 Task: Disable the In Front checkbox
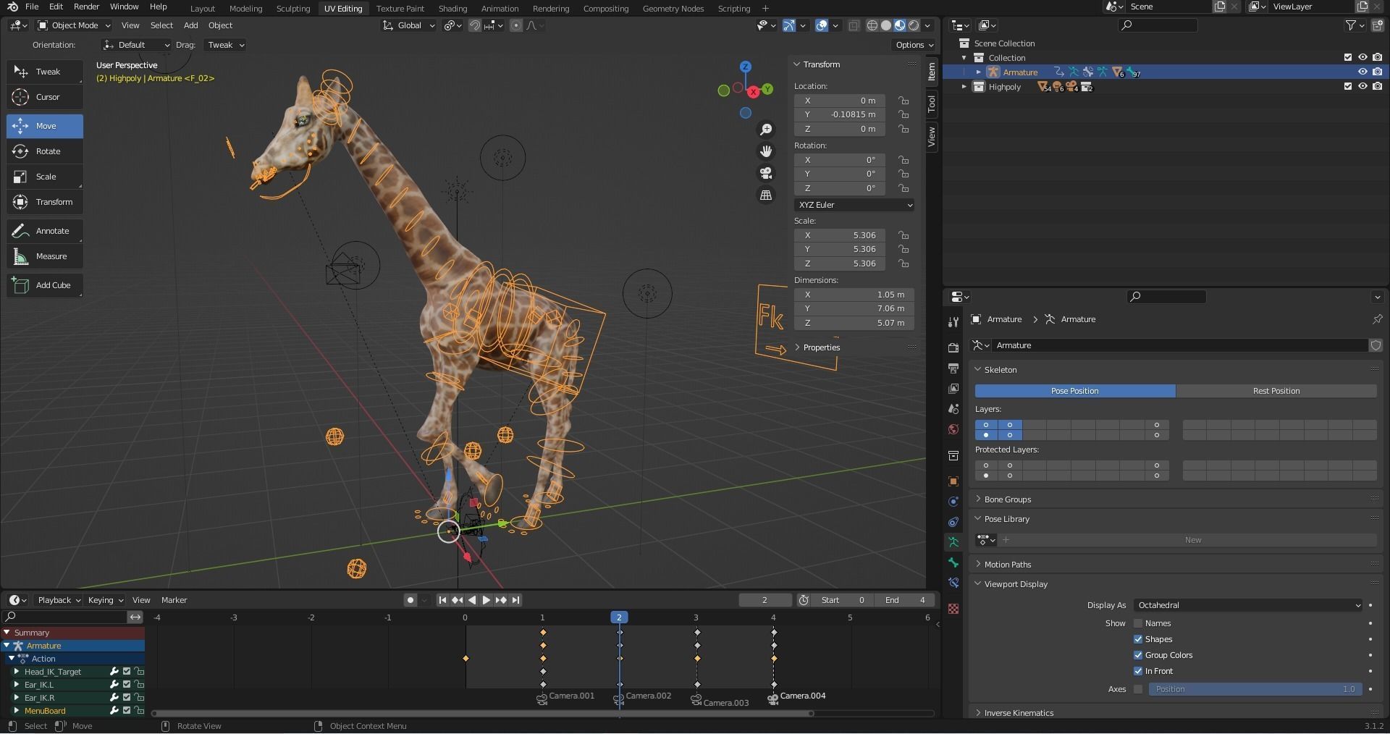click(1138, 671)
